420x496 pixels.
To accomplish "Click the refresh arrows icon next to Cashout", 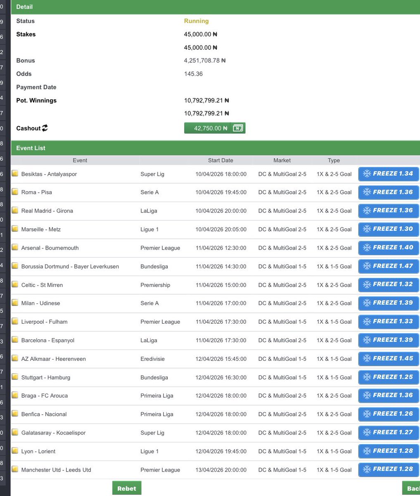I will (x=45, y=128).
